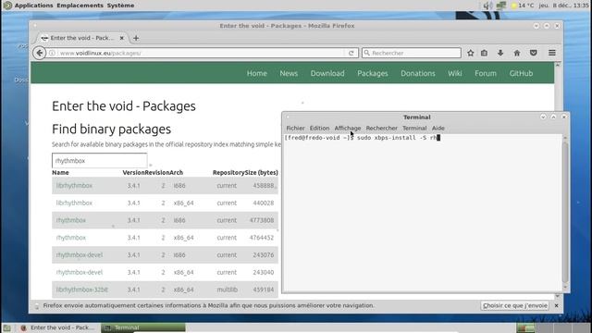Open a new Firefox tab with plus
The height and width of the screenshot is (333, 592).
(x=136, y=38)
